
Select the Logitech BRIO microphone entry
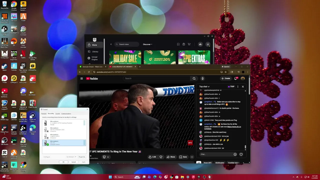coord(64,136)
